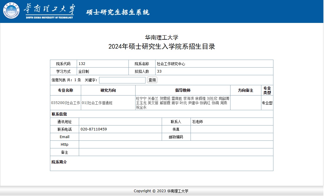Click the 指导教师 column header

point(183,91)
